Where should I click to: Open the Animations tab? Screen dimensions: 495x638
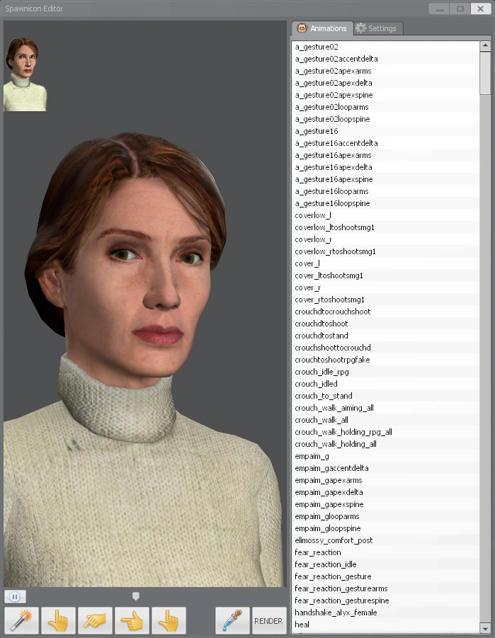(x=322, y=28)
